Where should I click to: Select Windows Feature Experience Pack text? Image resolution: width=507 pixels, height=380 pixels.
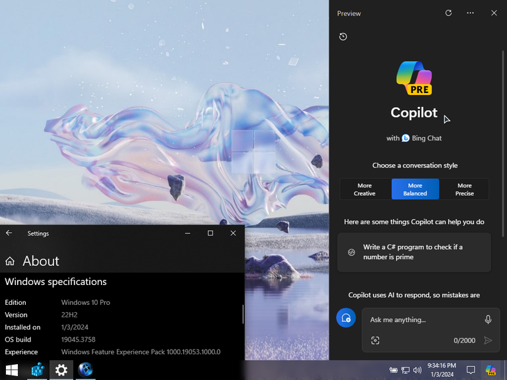(141, 352)
